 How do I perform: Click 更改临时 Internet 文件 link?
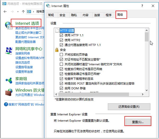click(x=30, y=37)
